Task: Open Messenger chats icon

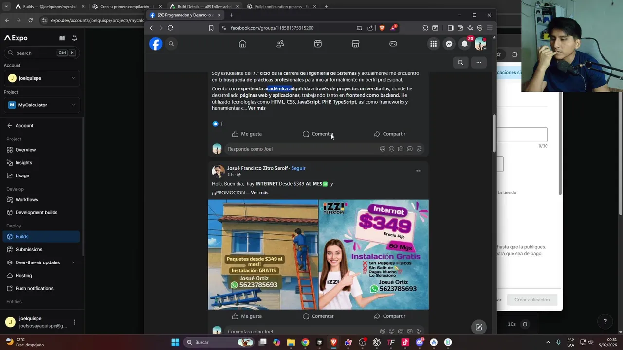Action: point(449,44)
